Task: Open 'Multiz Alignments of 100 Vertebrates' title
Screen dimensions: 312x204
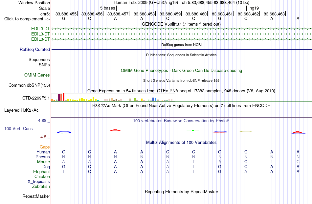Action: [181, 142]
